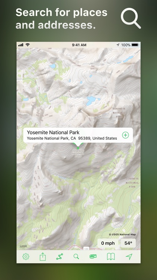Tap the Legal link on map
The image size is (157, 280).
23,246
